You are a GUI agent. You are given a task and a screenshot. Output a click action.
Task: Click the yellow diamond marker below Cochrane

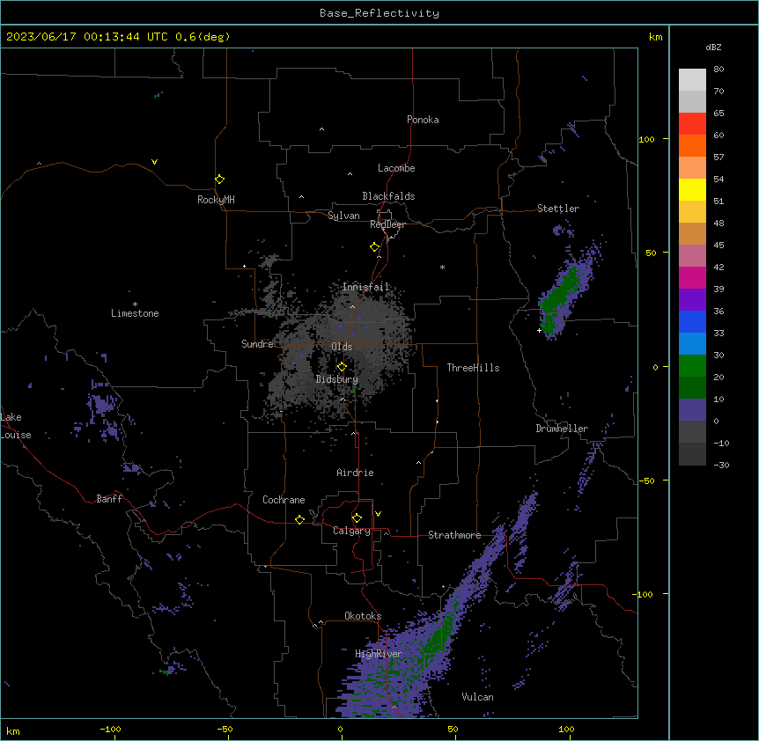(x=299, y=519)
